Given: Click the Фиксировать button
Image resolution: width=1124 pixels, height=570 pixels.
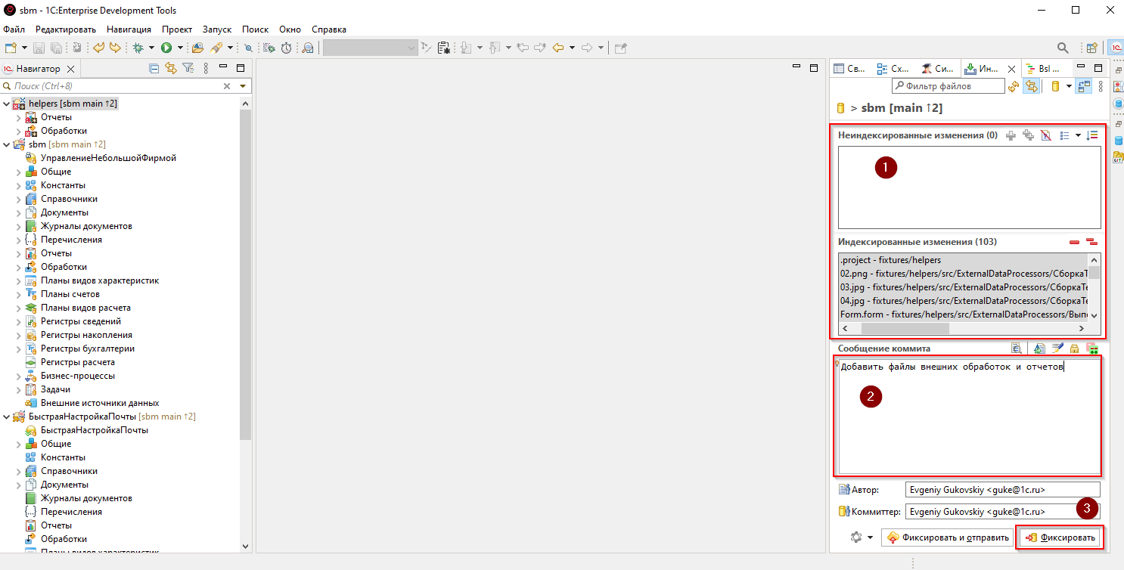Looking at the screenshot, I should pos(1060,537).
